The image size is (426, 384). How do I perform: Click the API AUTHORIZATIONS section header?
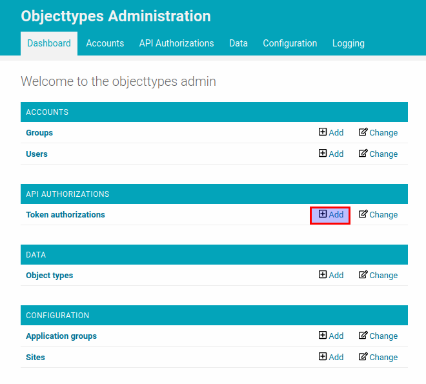(x=214, y=194)
